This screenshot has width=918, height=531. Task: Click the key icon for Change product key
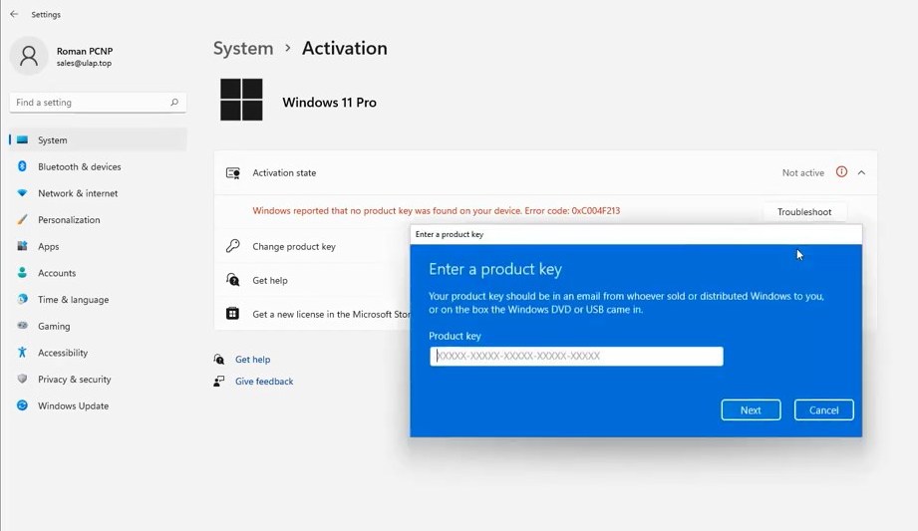[x=233, y=246]
